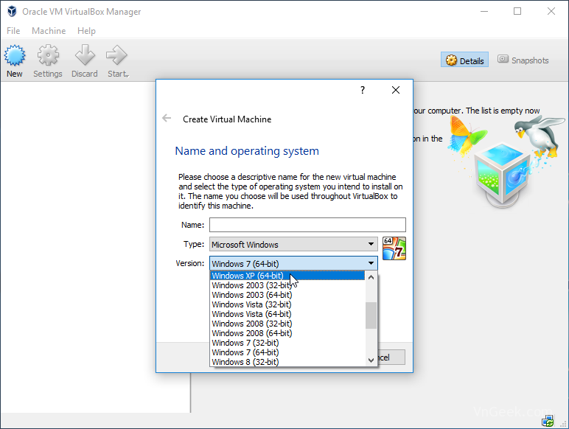Minimize the VirtualBox Manager window
This screenshot has height=429, width=569.
tap(484, 11)
